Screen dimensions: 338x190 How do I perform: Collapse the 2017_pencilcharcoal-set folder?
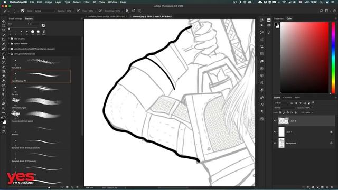[10, 54]
